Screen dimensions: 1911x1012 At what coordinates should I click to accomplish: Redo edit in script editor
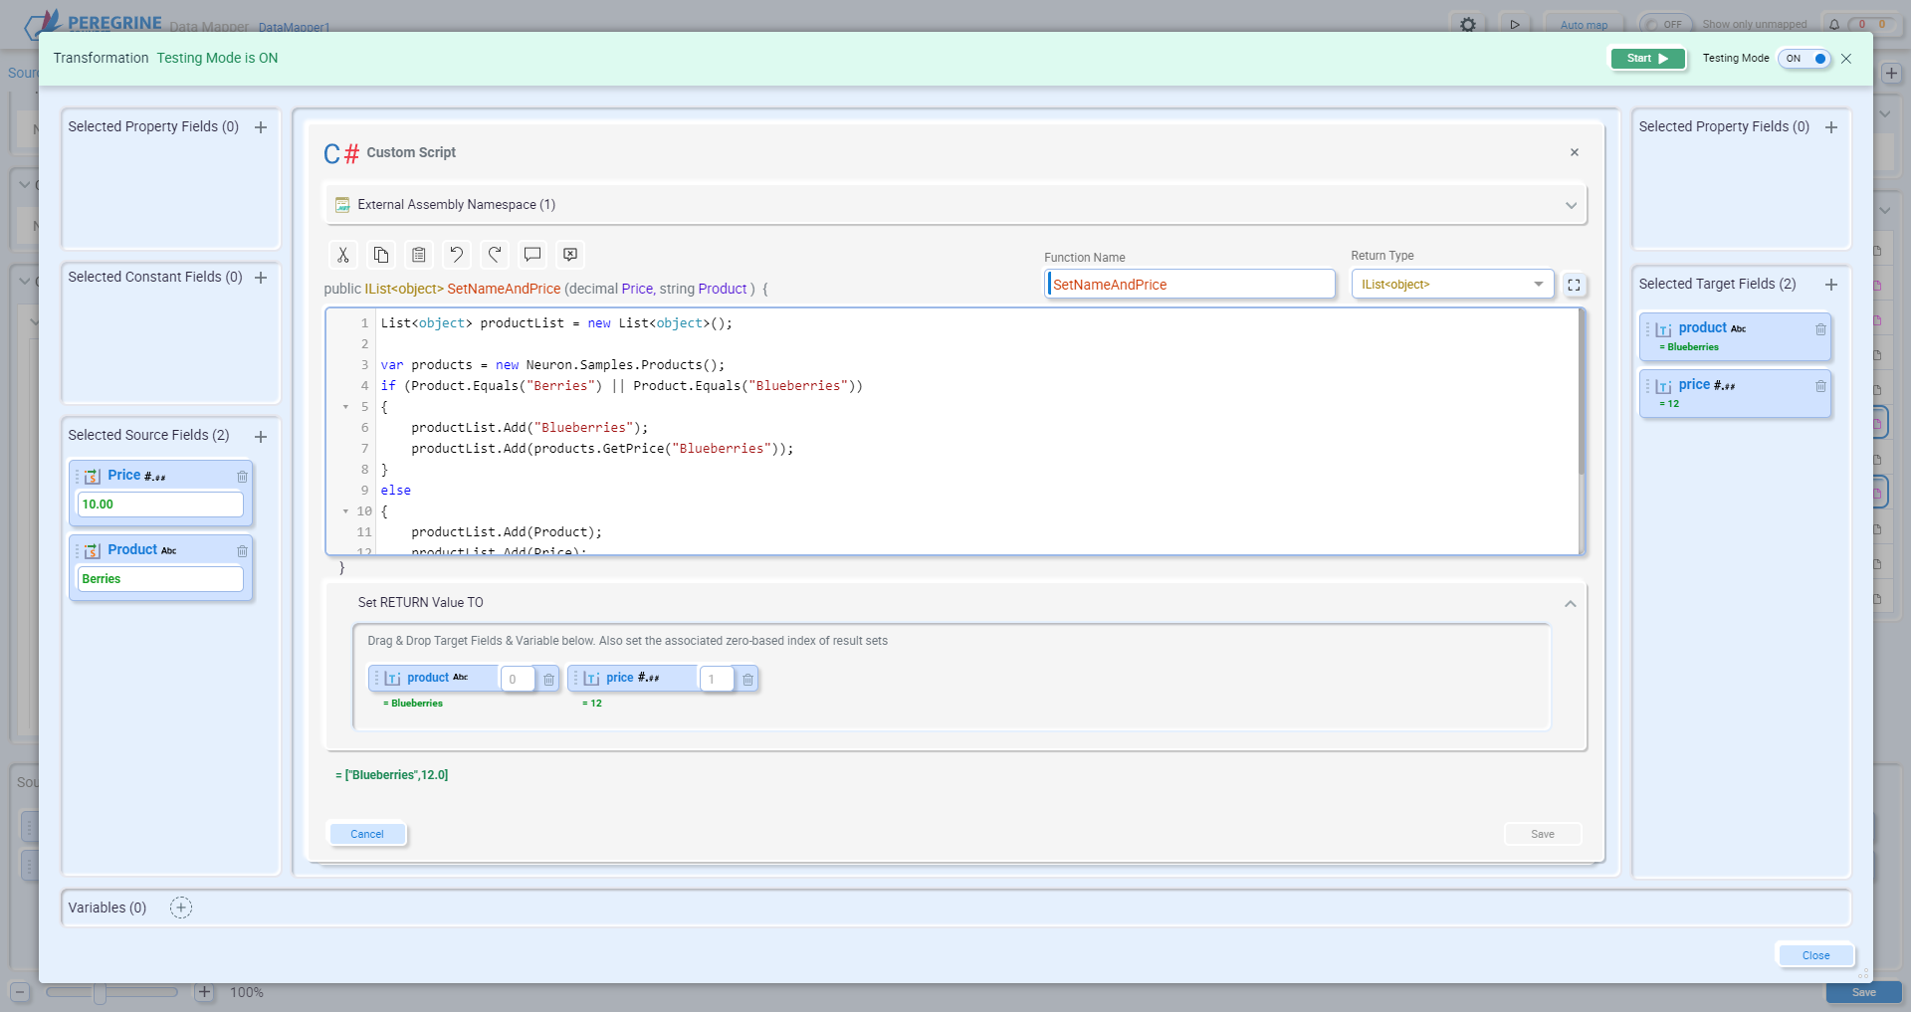pyautogui.click(x=494, y=255)
